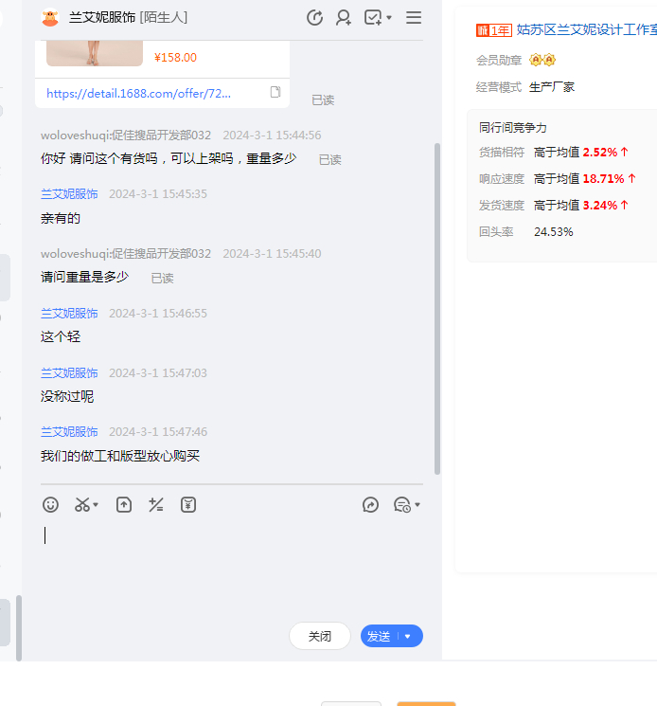
Task: Open the emoji picker in chat toolbar
Action: [x=51, y=505]
